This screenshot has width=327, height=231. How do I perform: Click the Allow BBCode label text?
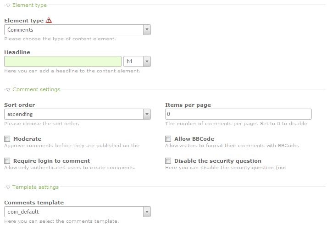coord(194,139)
